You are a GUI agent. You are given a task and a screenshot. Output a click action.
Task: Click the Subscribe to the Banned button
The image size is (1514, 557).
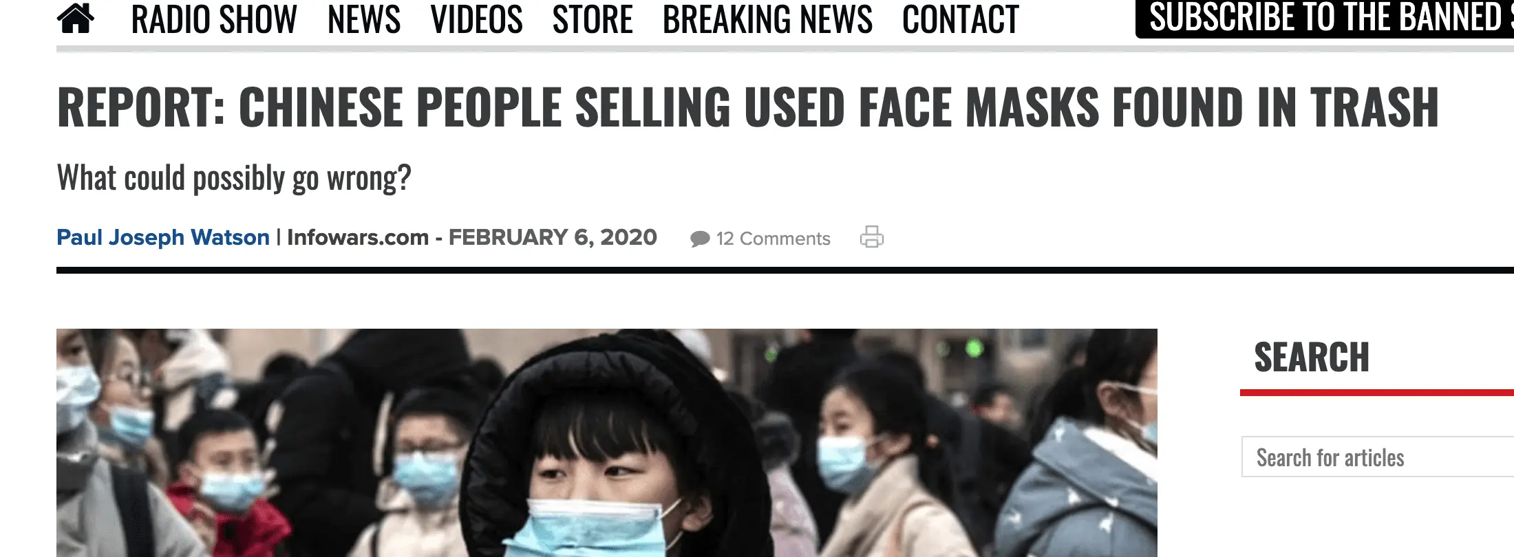coord(1325,19)
